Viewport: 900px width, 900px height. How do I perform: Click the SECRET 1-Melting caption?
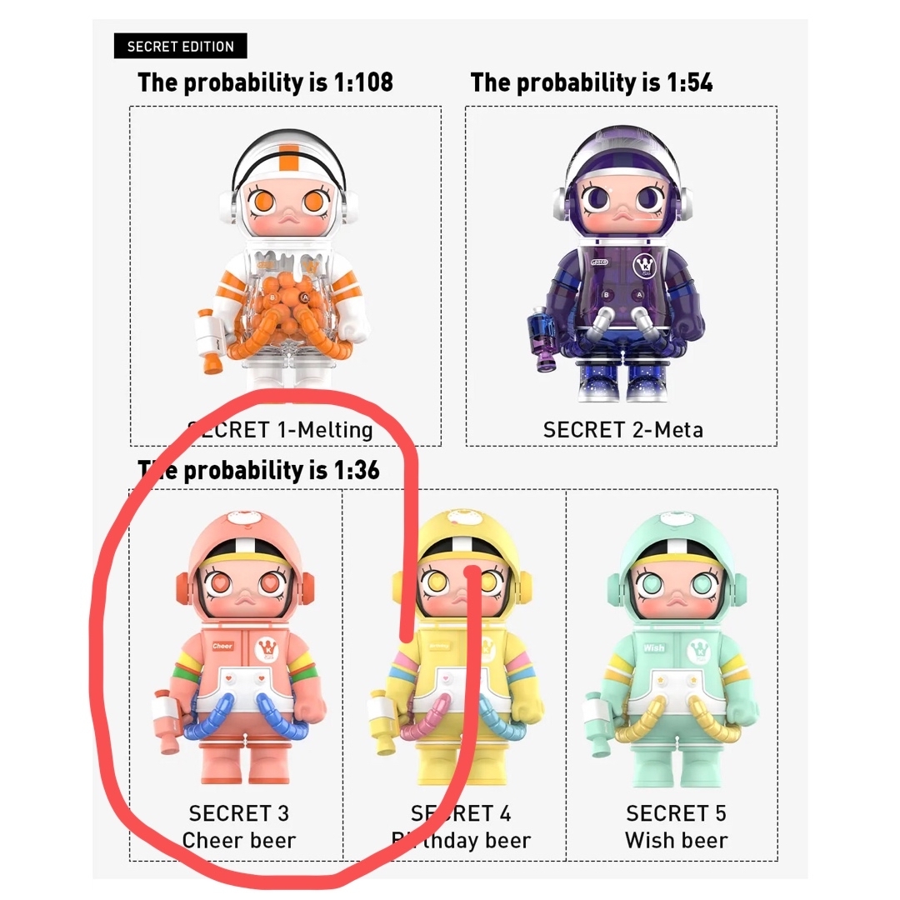click(x=280, y=429)
